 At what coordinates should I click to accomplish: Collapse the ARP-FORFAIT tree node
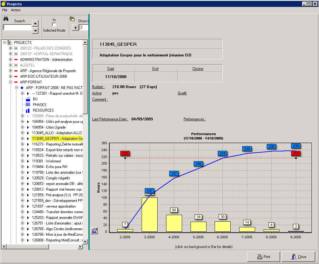pos(10,82)
